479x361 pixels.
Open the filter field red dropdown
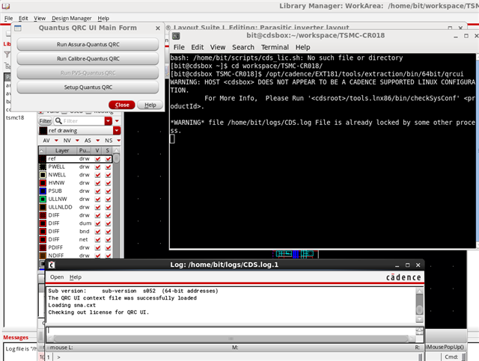(x=109, y=121)
